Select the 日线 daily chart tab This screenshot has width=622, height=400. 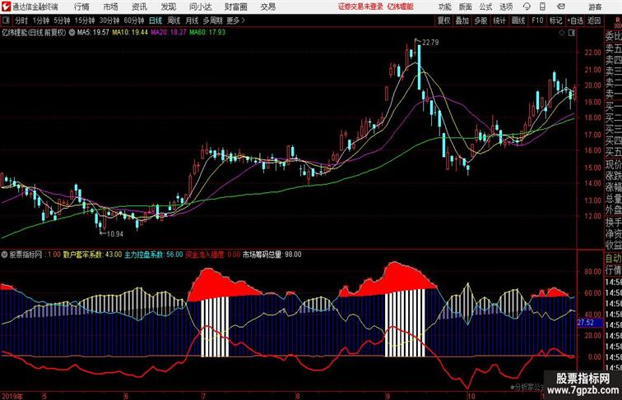click(155, 21)
